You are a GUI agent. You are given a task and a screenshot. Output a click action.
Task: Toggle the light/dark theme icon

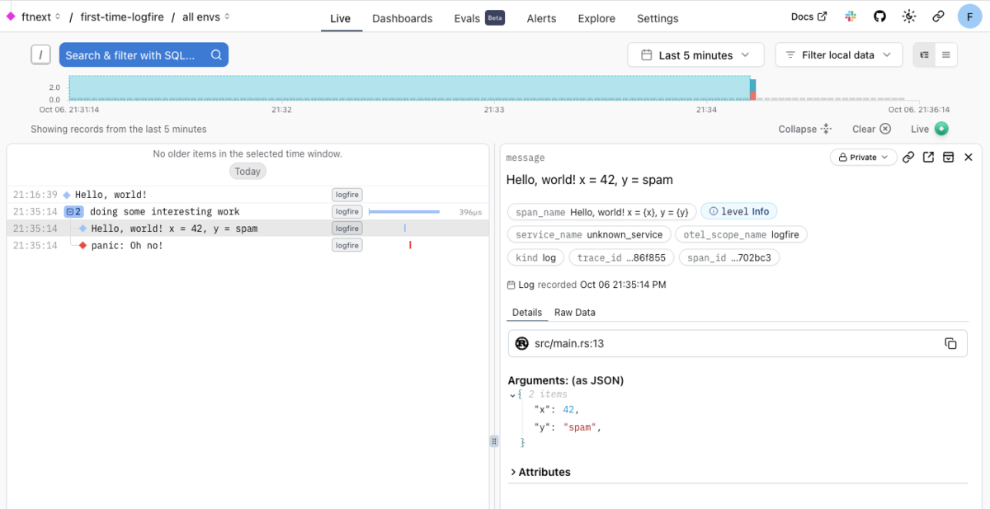pos(909,16)
